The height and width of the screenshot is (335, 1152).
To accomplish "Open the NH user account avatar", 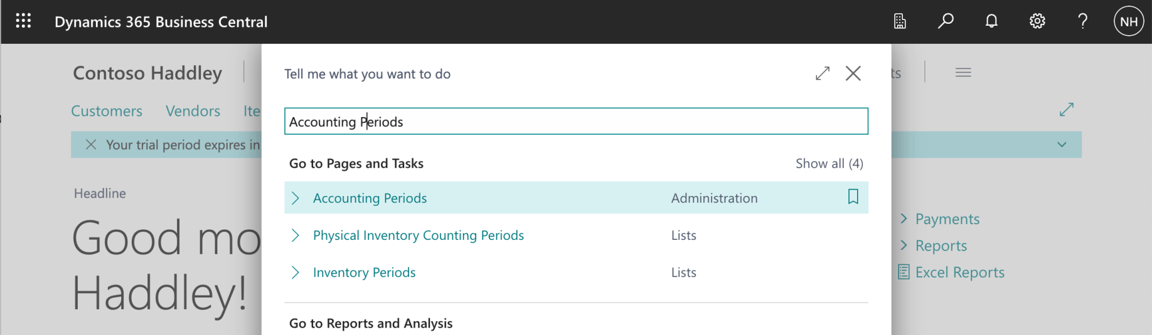I will 1128,21.
